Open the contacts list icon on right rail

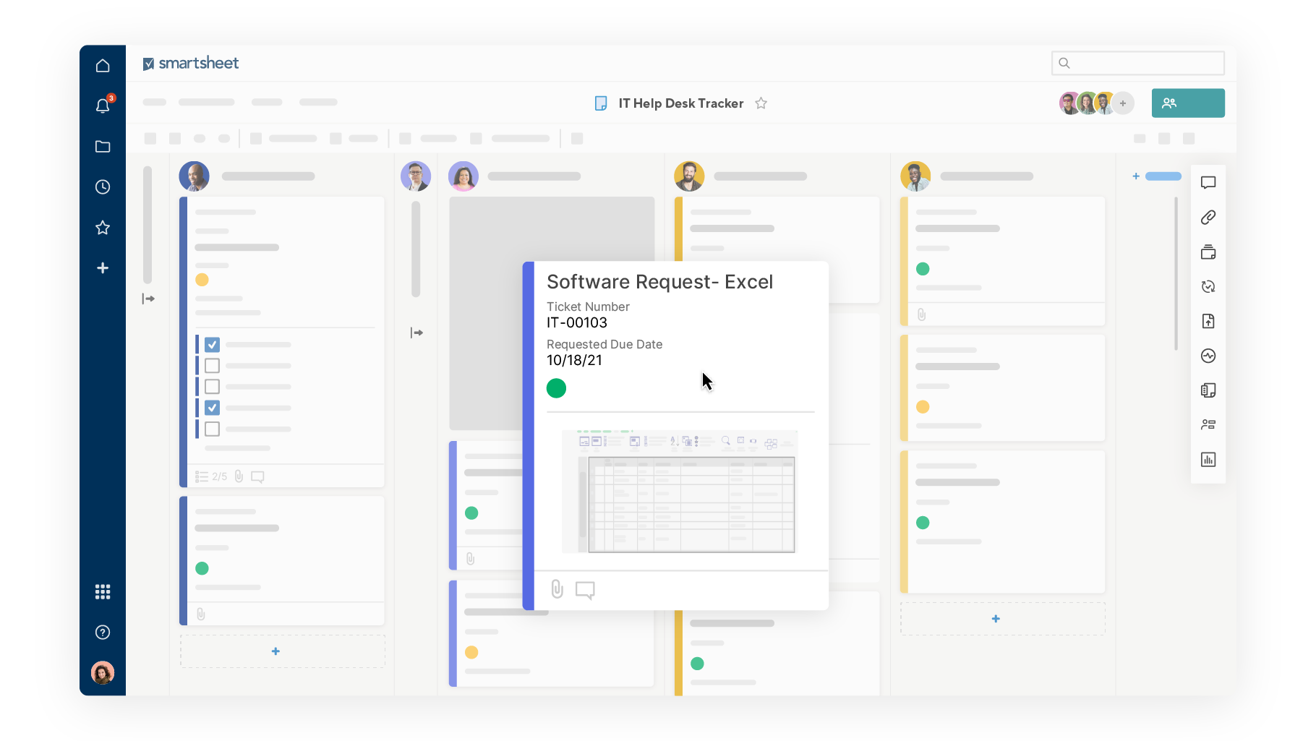[x=1208, y=425]
